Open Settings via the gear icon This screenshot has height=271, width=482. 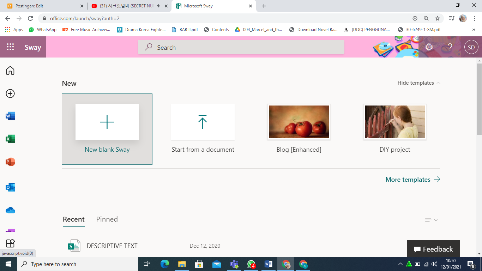tap(429, 47)
